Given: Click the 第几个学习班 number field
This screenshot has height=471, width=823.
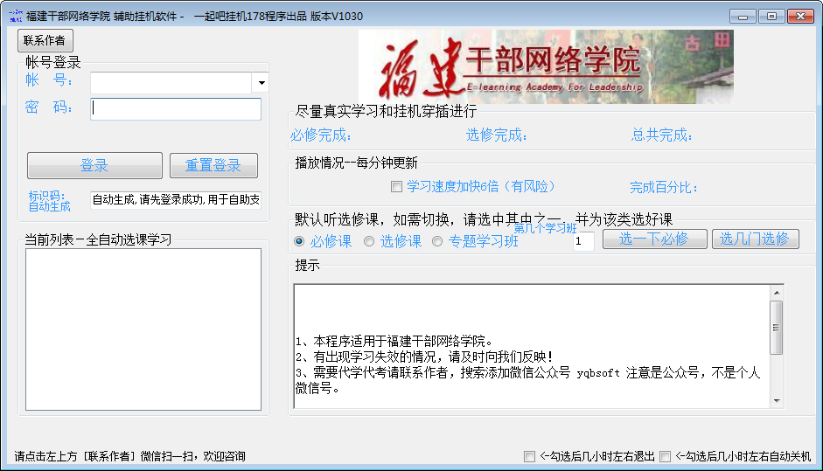Looking at the screenshot, I should pyautogui.click(x=583, y=241).
